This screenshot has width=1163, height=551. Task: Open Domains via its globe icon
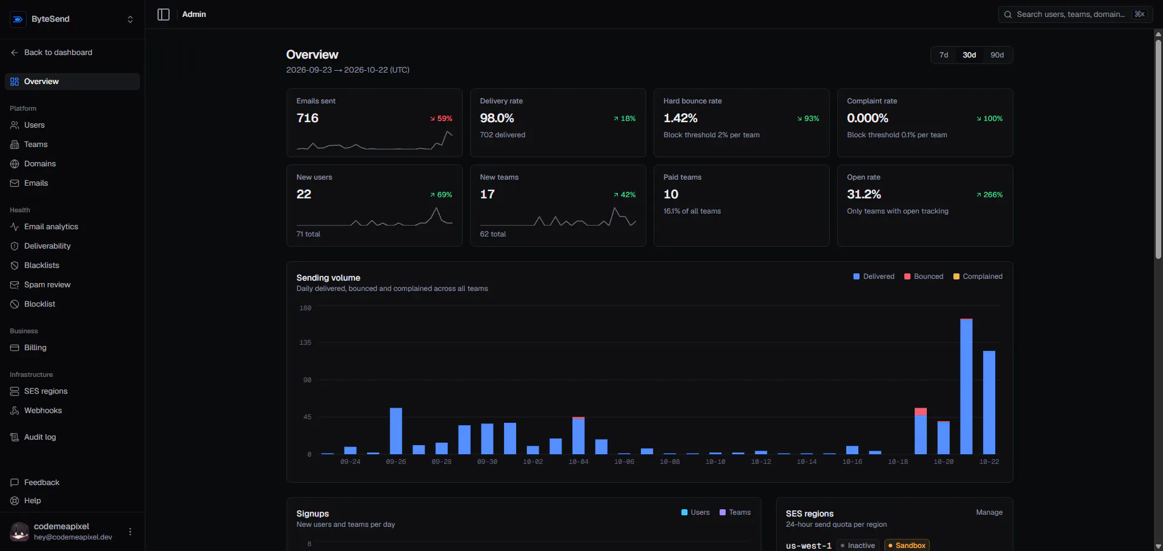coord(15,164)
